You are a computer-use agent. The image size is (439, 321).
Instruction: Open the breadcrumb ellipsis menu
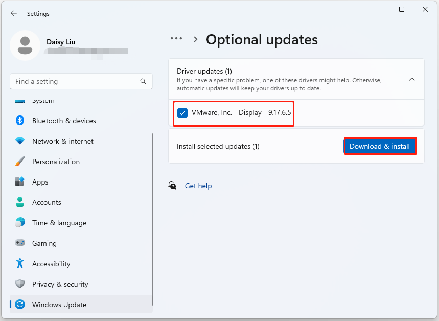pos(176,38)
